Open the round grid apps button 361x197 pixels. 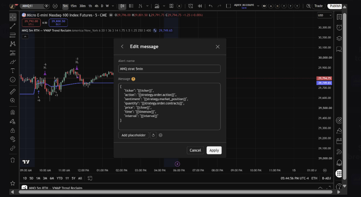[x=339, y=174]
